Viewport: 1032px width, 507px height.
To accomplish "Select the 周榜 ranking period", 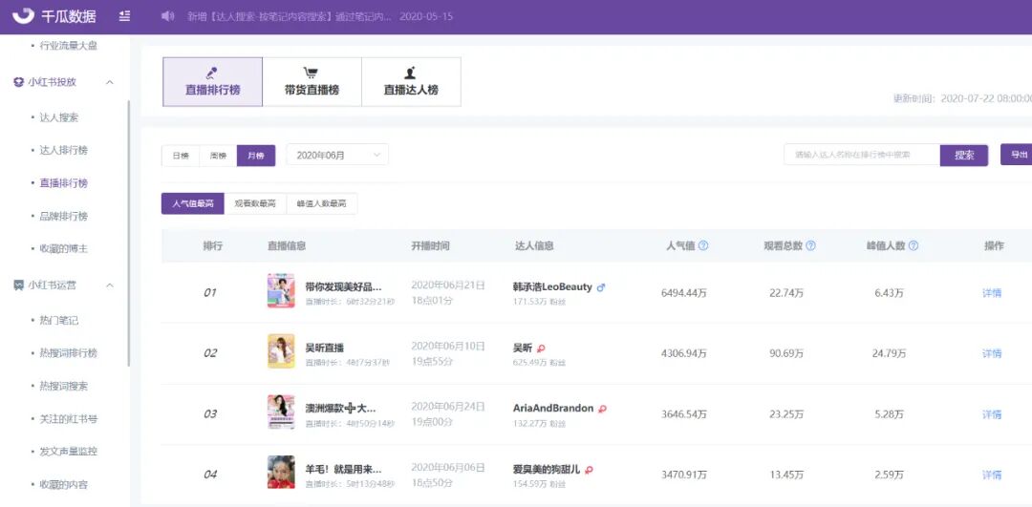I will tap(218, 156).
